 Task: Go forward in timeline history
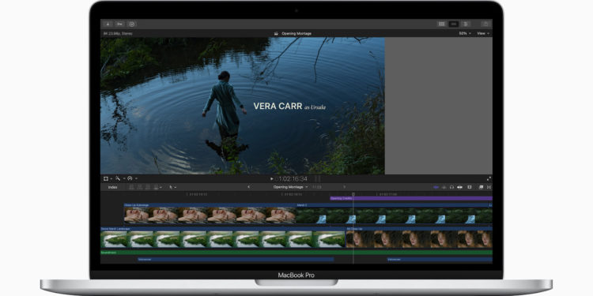(x=344, y=187)
